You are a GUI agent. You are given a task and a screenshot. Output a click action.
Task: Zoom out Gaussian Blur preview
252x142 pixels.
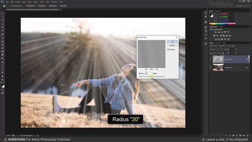tap(146, 69)
